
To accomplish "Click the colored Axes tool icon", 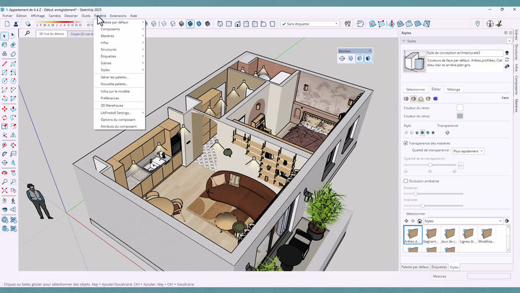I will (499, 24).
